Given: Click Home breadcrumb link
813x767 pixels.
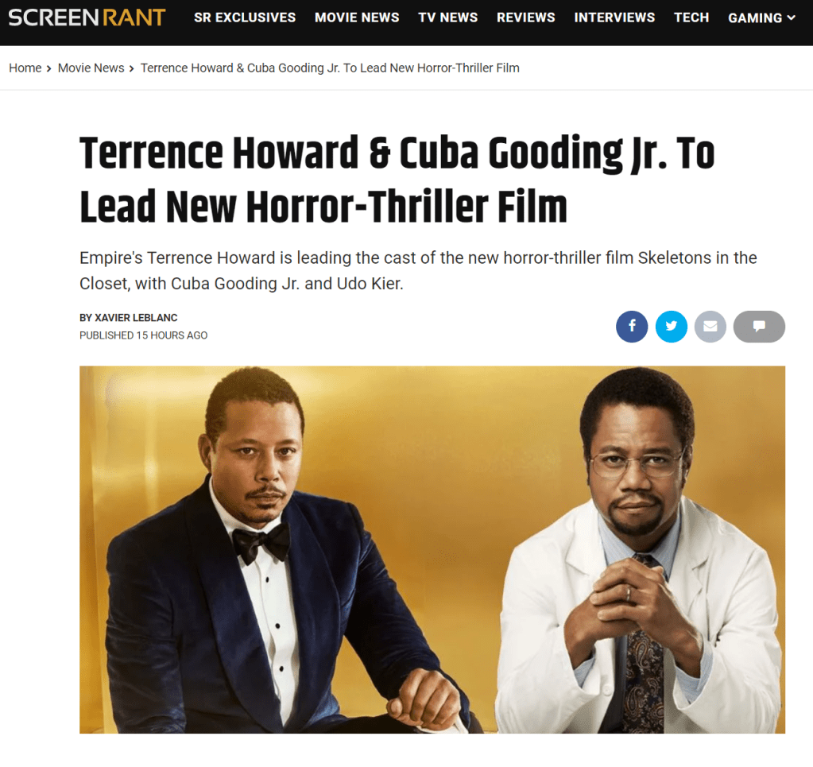Looking at the screenshot, I should tap(25, 68).
